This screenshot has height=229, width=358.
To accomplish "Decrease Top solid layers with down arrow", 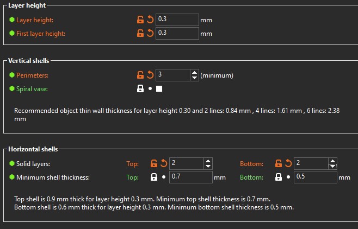I will tap(207, 166).
